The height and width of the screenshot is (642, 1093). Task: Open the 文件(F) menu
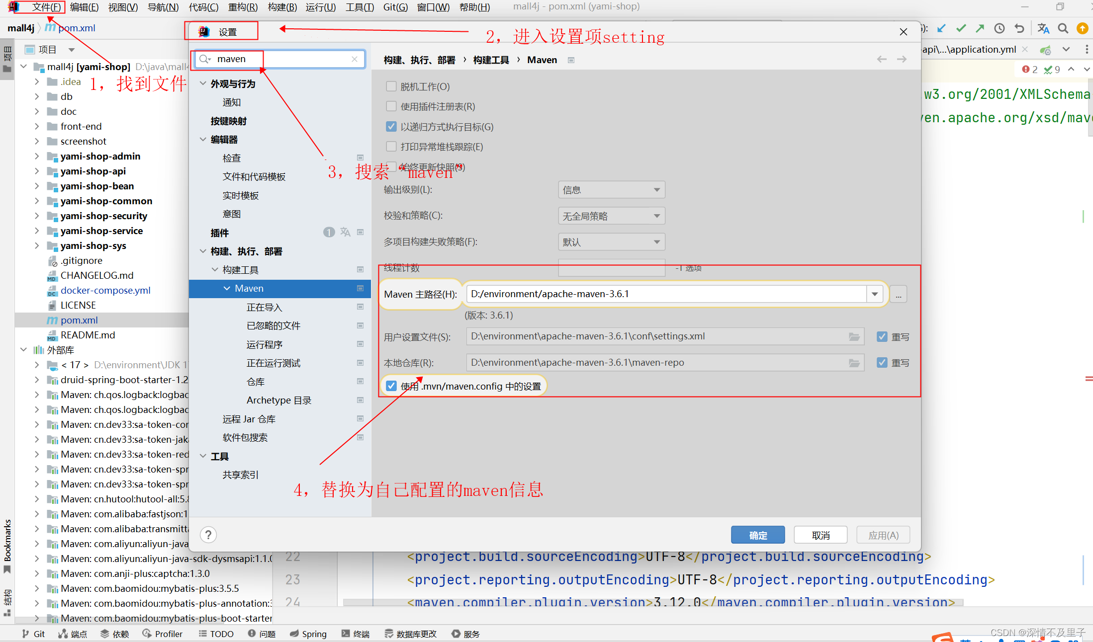pyautogui.click(x=46, y=7)
